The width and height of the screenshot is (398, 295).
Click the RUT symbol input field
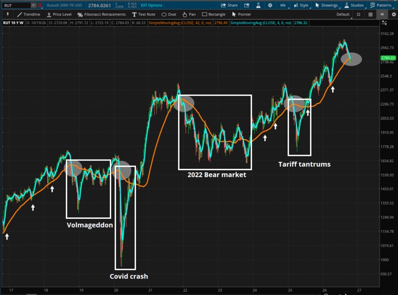click(x=16, y=5)
